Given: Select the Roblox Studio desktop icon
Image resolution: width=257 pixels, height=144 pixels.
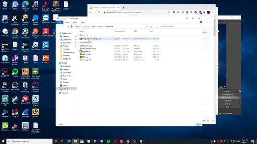Looking at the screenshot, I should point(35,20).
